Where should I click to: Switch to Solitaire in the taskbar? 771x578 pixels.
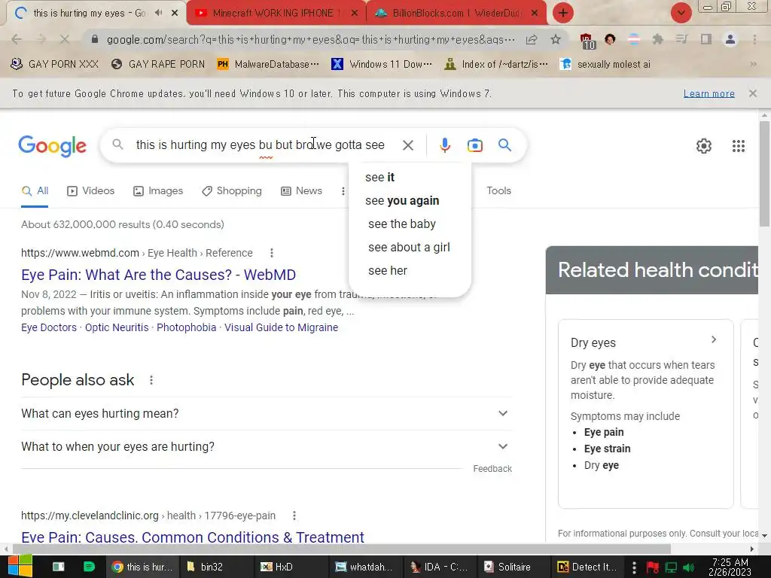[513, 567]
